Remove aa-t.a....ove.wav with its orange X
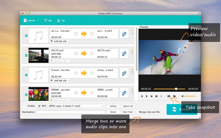The height and width of the screenshot is (138, 221). (x=132, y=30)
